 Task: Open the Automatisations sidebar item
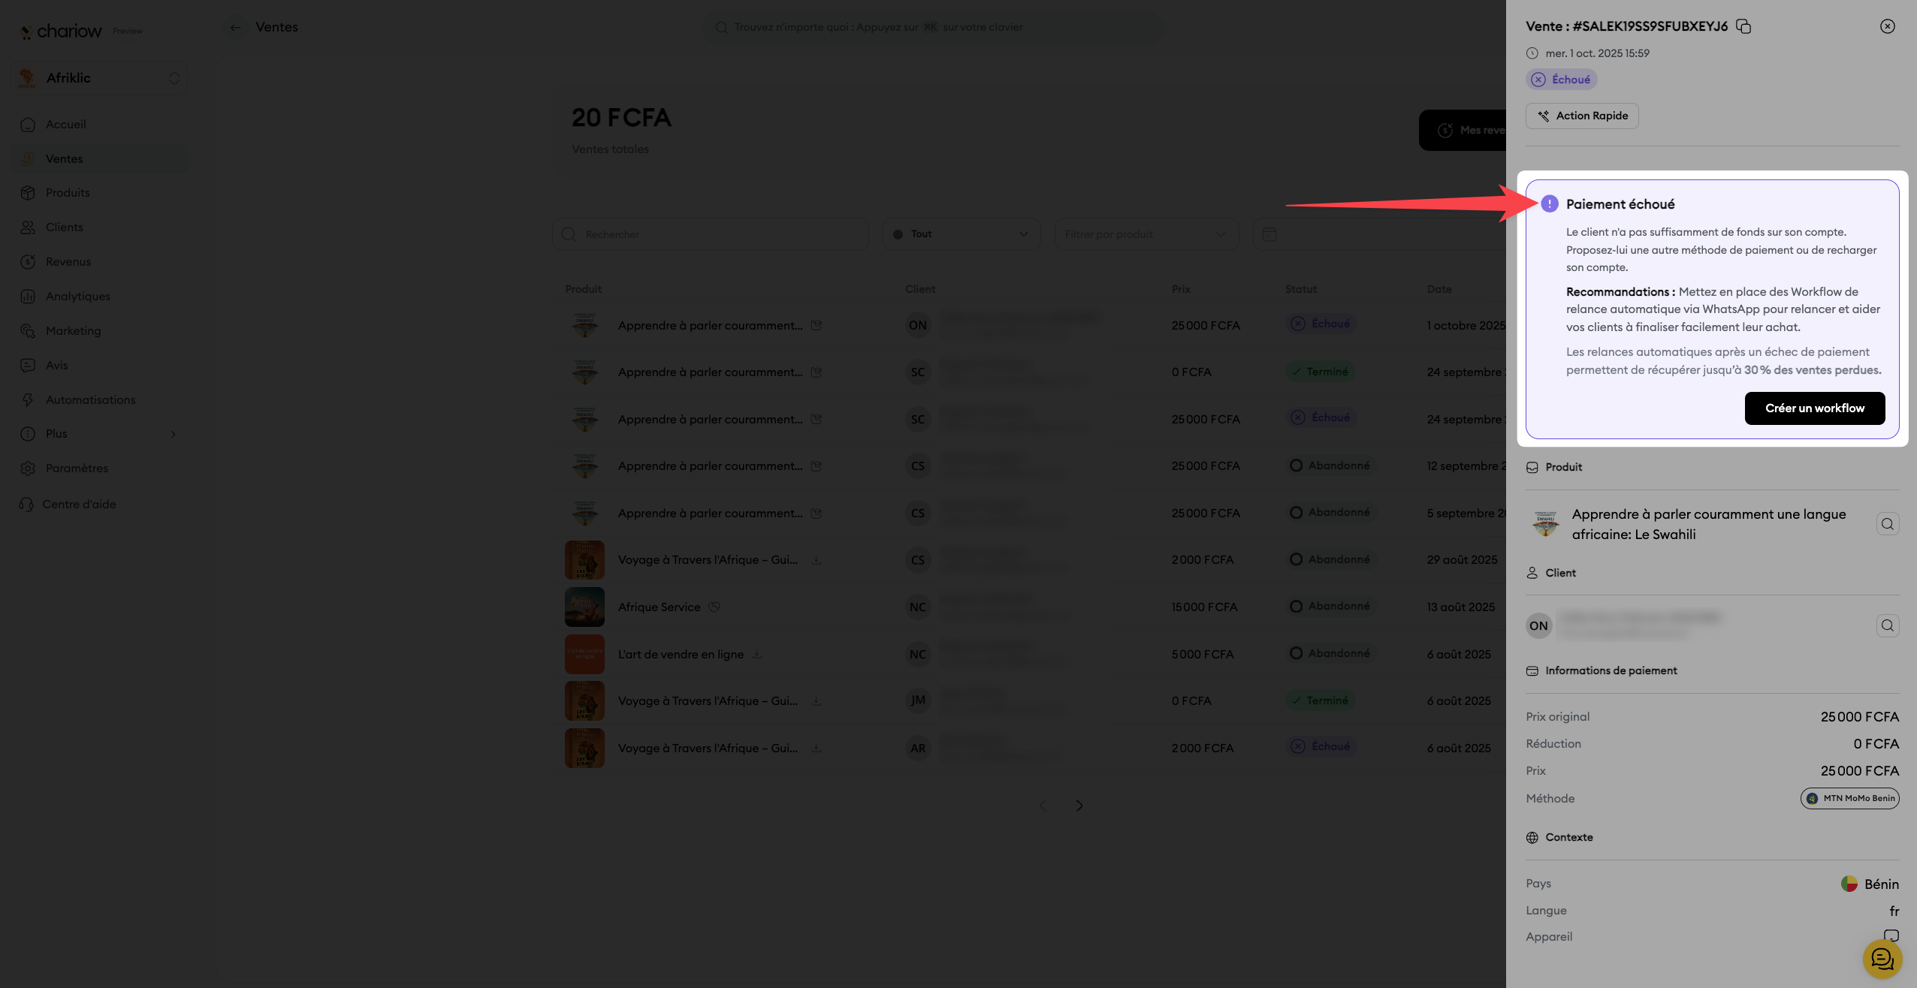[x=90, y=400]
